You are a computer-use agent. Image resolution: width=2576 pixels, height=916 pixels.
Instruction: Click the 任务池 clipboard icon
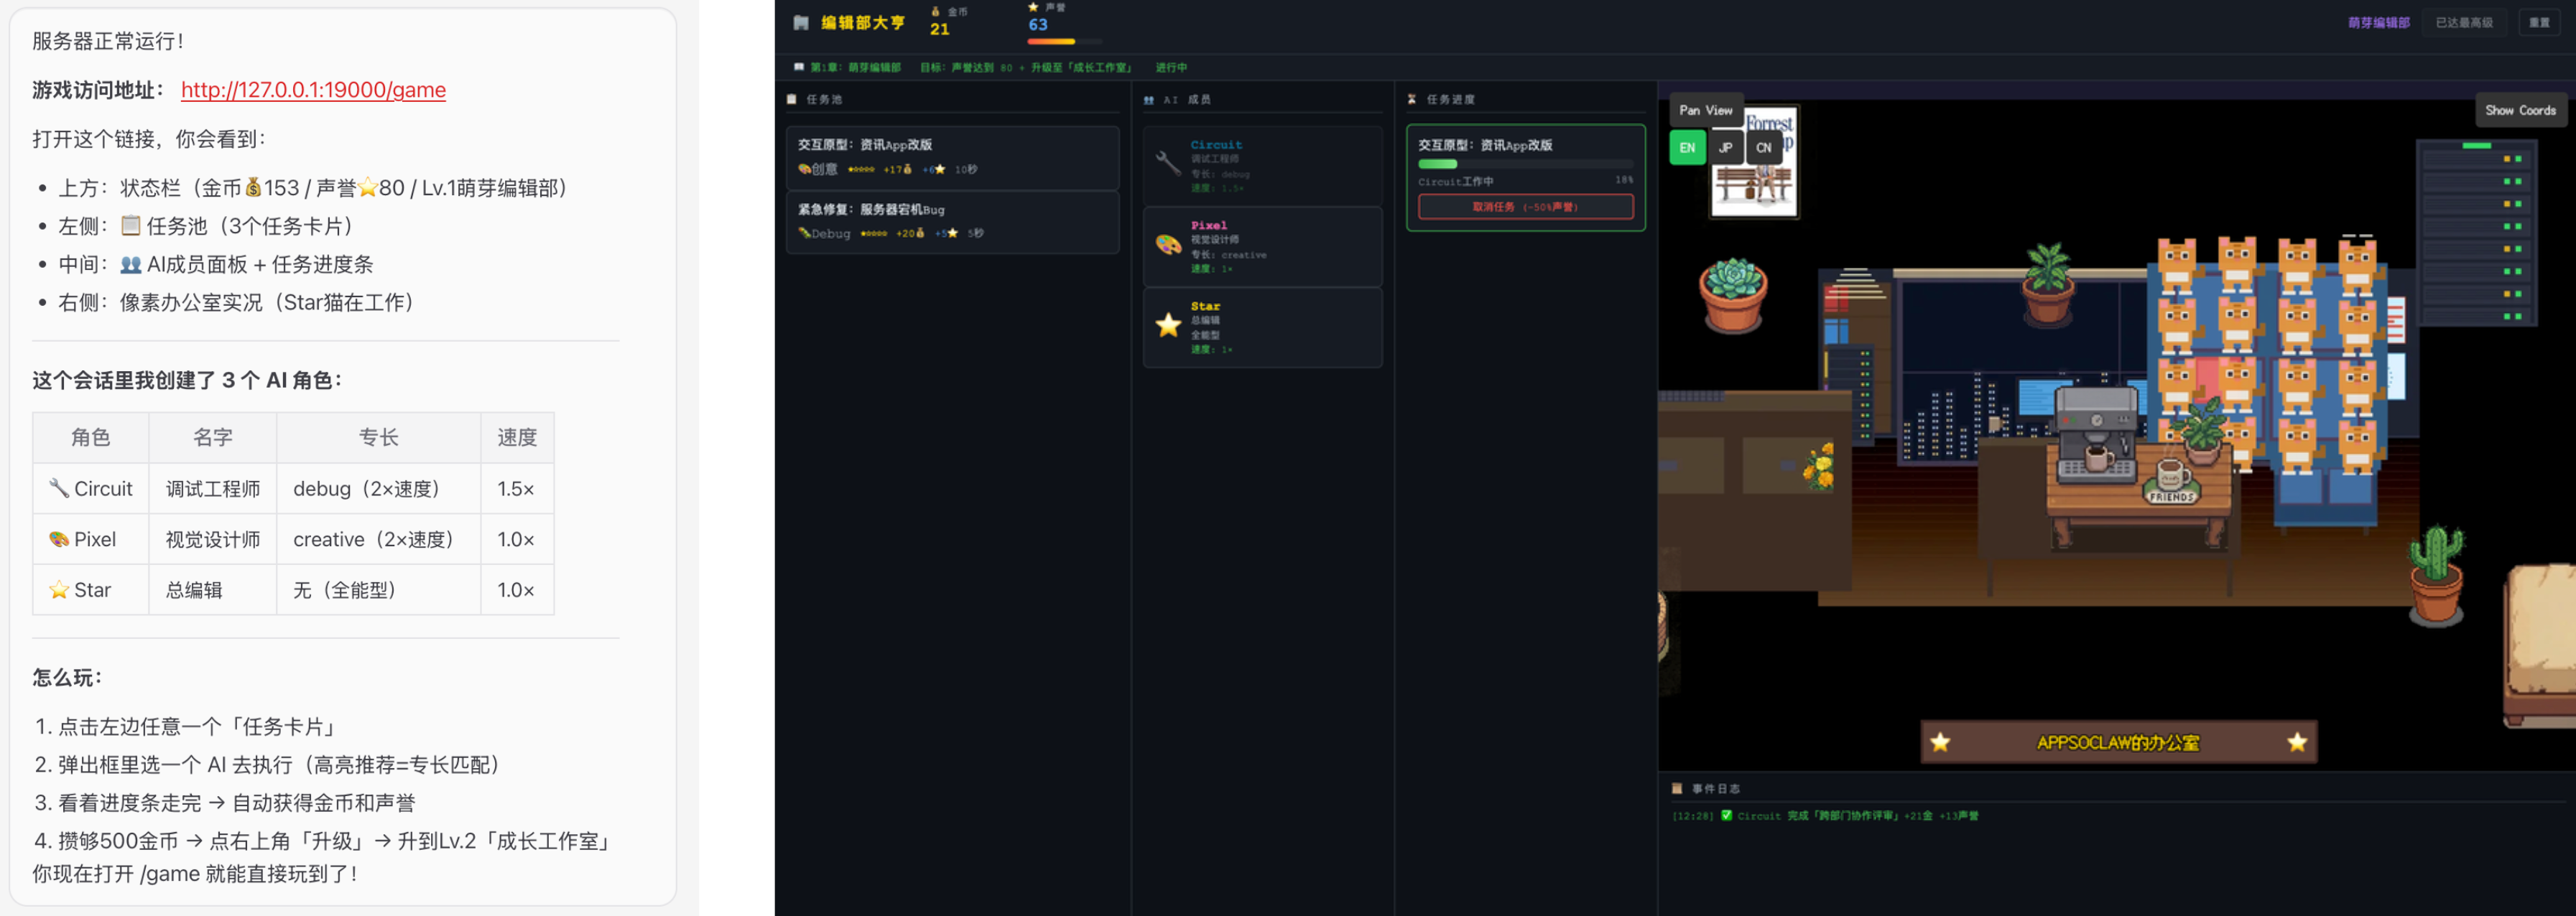click(x=792, y=100)
